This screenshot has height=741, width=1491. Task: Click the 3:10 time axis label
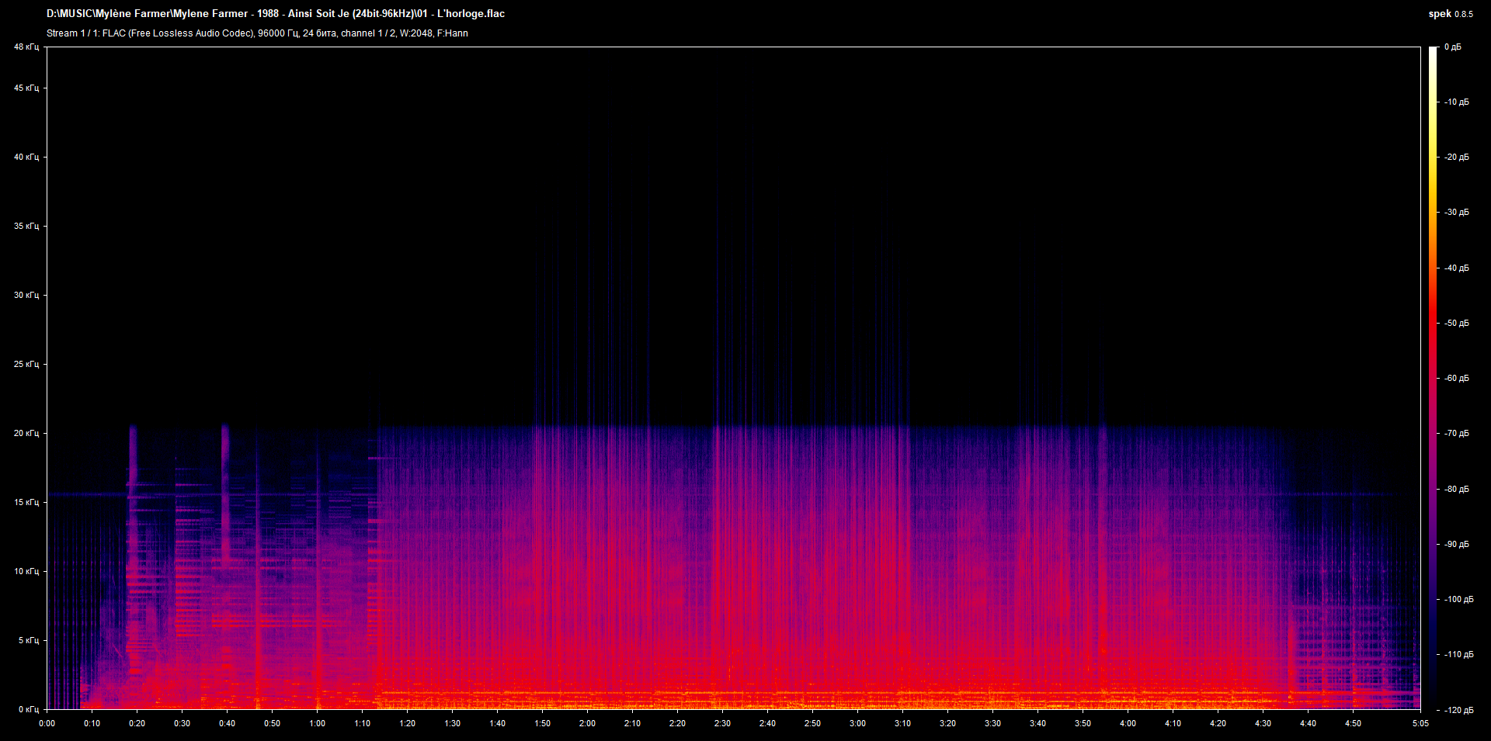point(902,723)
